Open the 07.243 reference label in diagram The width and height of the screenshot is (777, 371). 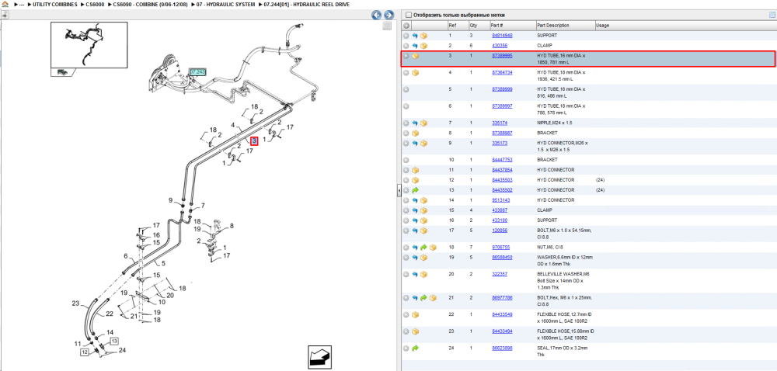(x=197, y=71)
